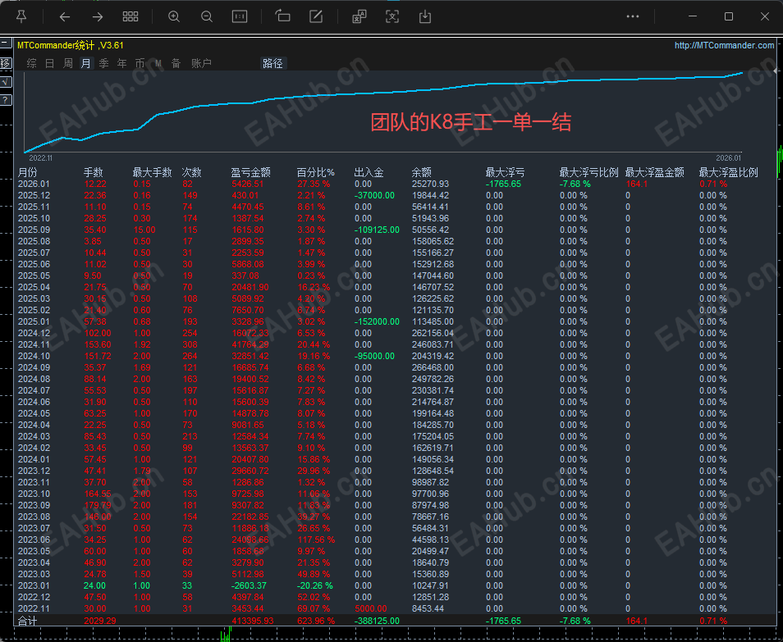This screenshot has width=783, height=642.
Task: Open the help question-mark icon
Action: coord(6,99)
